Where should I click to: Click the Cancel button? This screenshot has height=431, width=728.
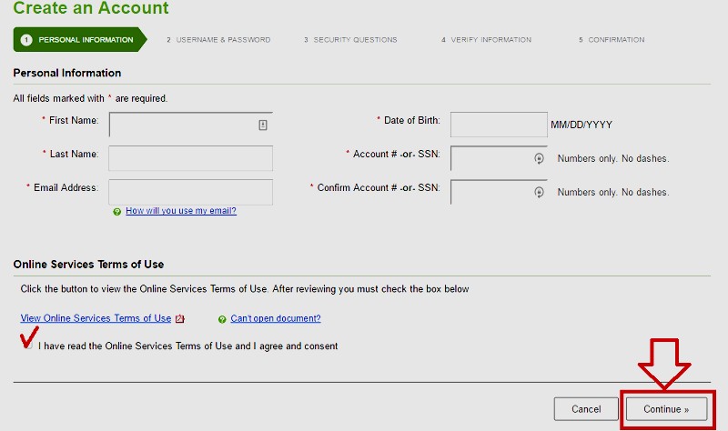586,409
